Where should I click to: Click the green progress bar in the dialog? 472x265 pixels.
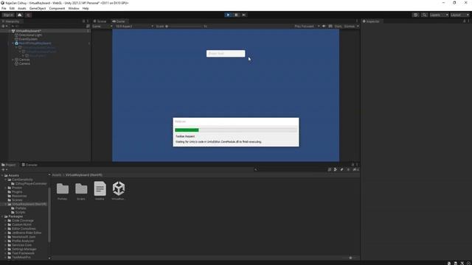(187, 130)
